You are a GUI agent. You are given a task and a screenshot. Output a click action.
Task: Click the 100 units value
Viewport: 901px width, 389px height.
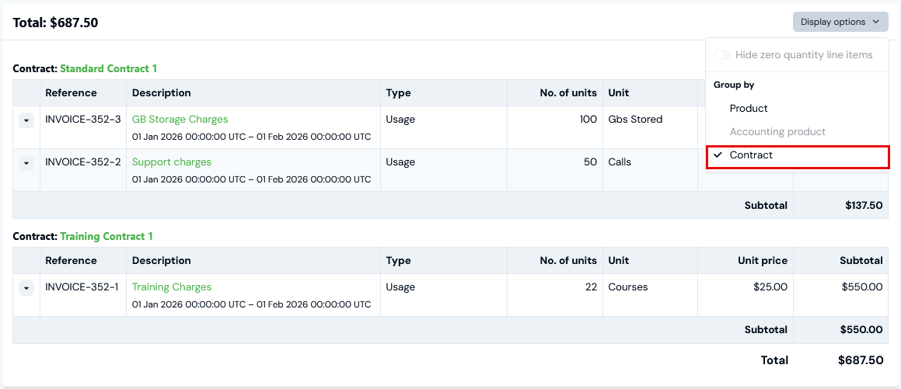point(588,120)
